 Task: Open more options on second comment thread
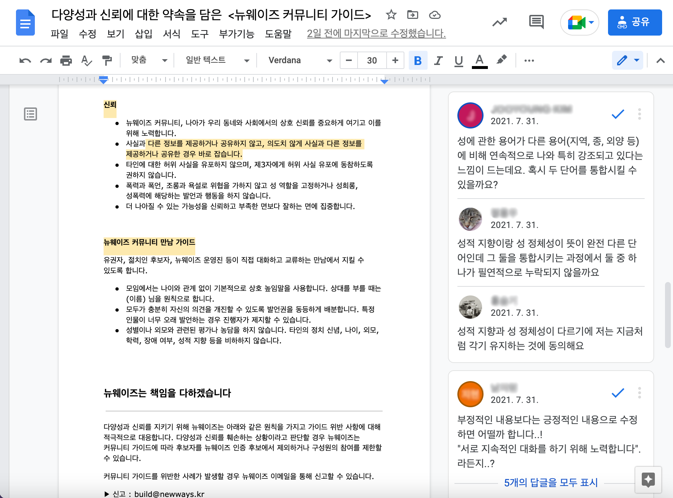pos(640,393)
